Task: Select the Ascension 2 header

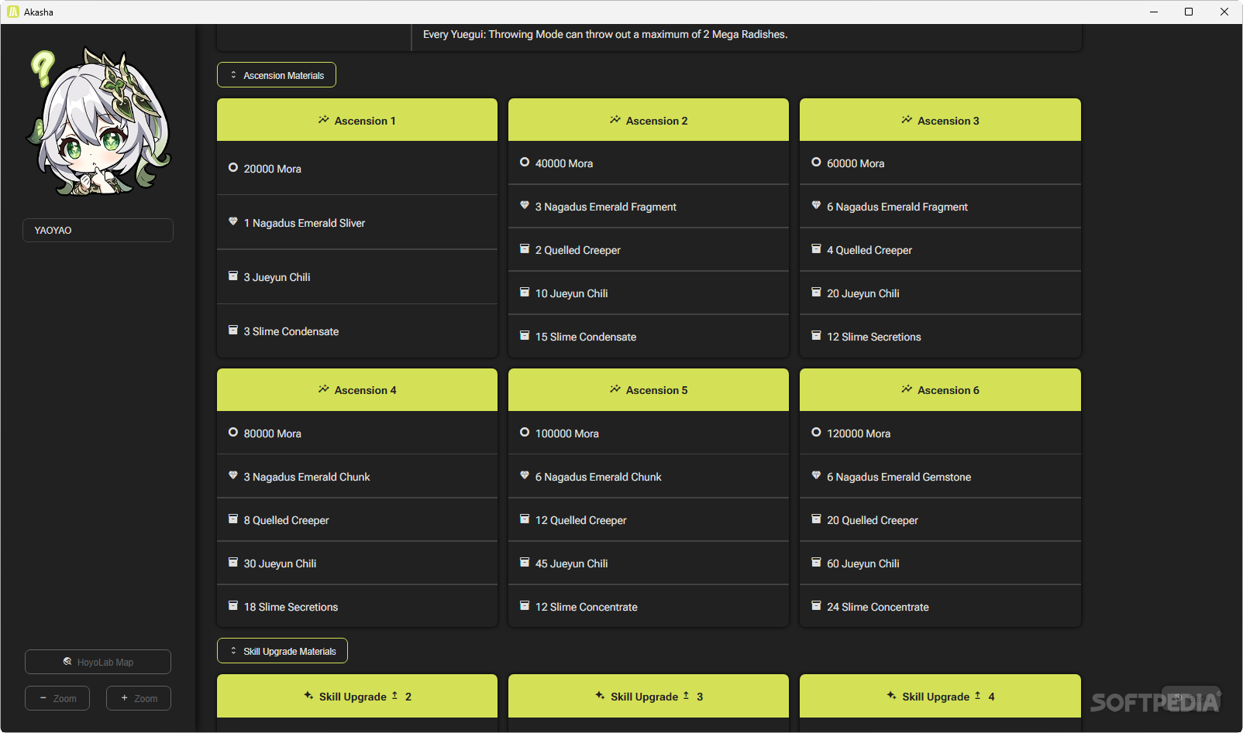Action: 649,120
